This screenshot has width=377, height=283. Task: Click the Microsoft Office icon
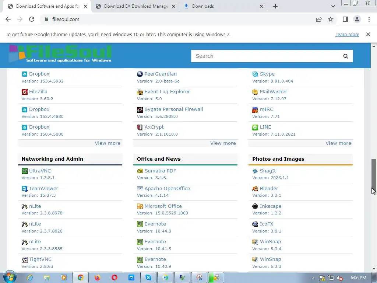coord(140,206)
